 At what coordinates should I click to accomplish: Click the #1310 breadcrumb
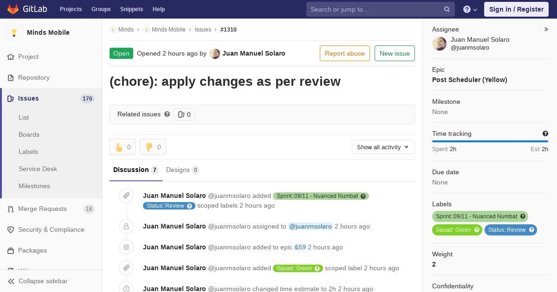tap(228, 29)
